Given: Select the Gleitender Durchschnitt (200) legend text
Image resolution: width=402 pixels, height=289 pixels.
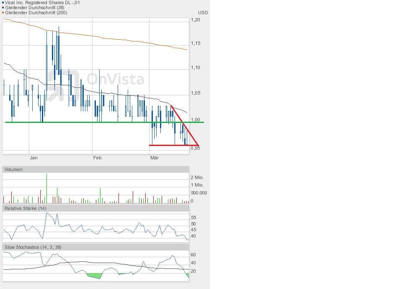Looking at the screenshot, I should 36,13.
